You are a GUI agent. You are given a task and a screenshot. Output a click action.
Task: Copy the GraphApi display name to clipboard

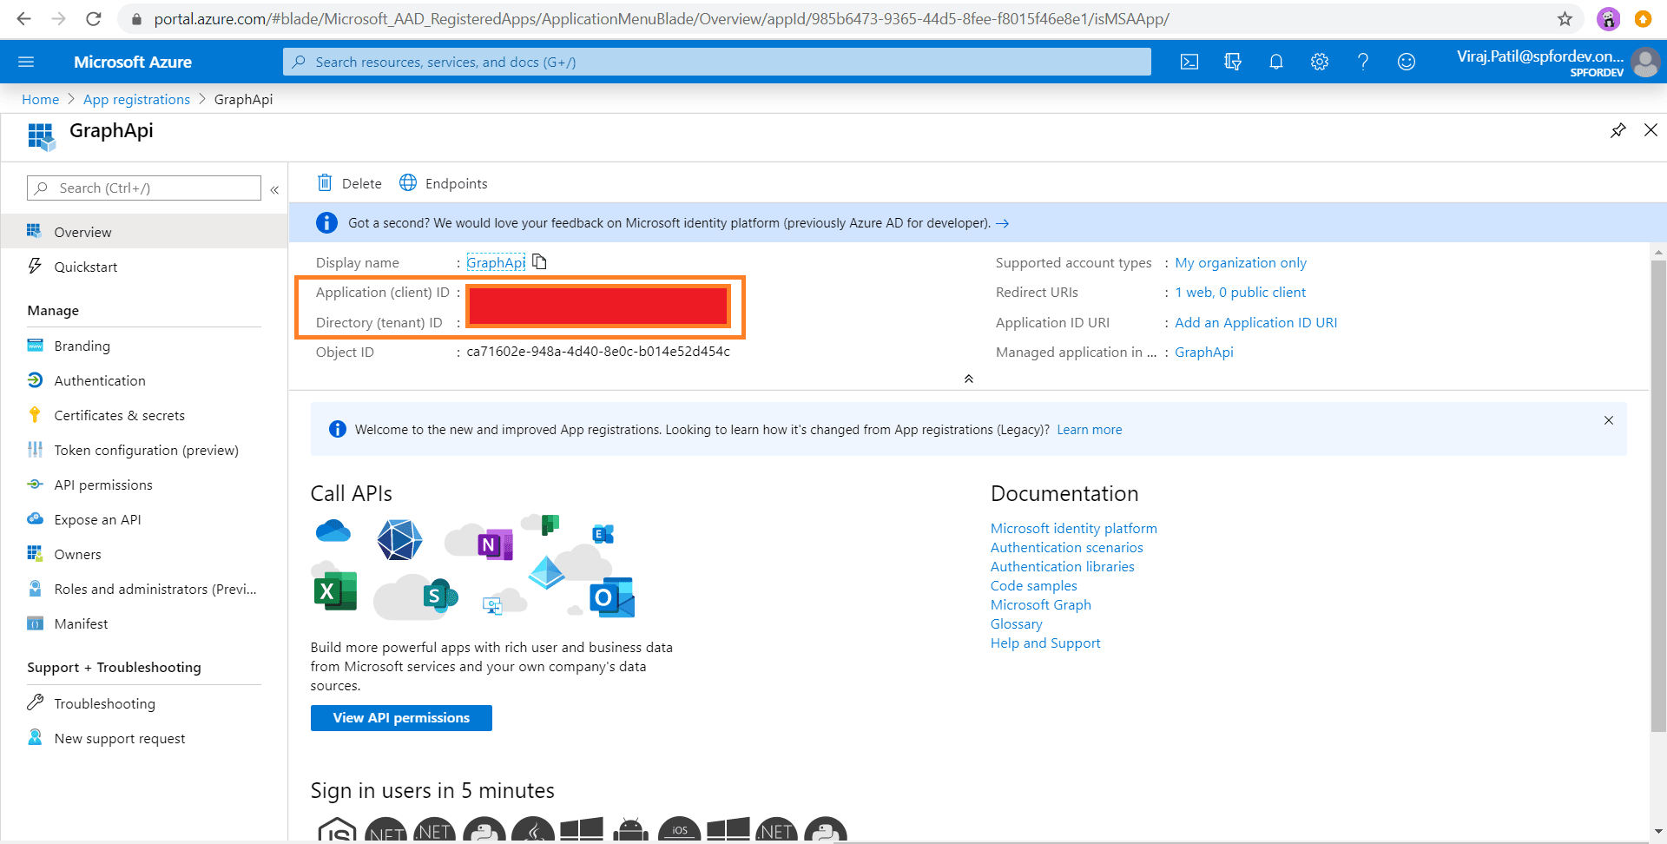pos(539,261)
